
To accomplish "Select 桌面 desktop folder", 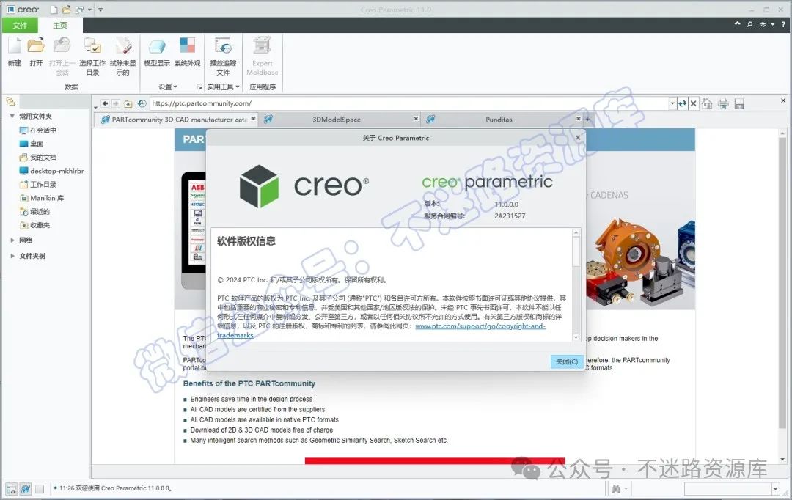I will click(32, 144).
